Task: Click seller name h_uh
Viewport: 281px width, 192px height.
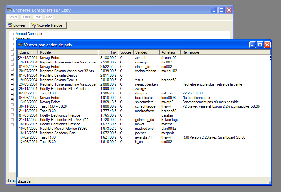Action: coord(139,142)
